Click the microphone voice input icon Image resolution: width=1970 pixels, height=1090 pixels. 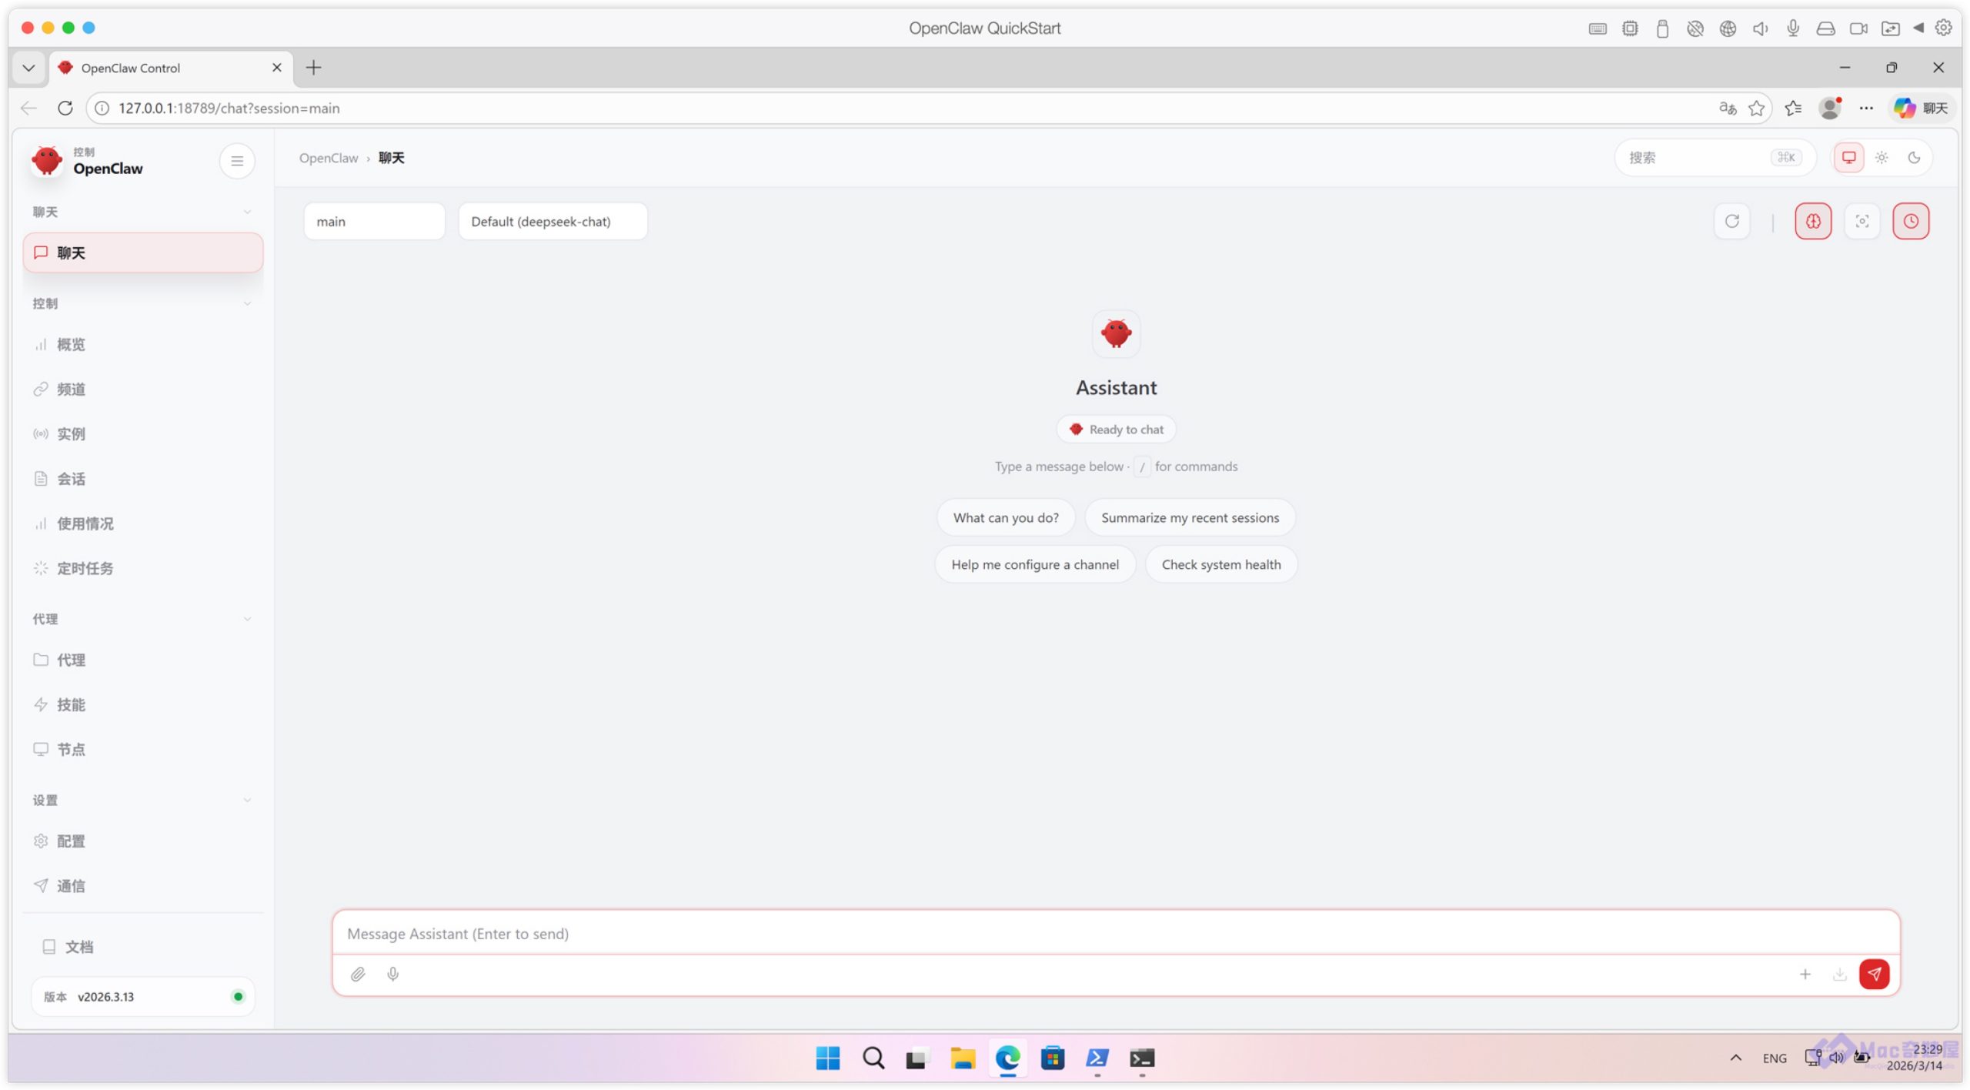393,975
